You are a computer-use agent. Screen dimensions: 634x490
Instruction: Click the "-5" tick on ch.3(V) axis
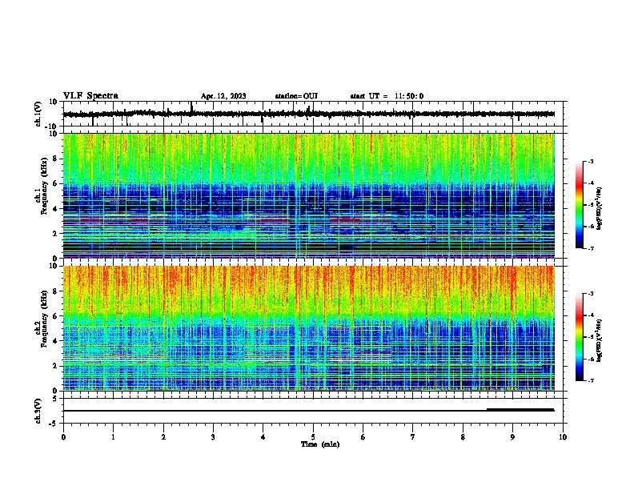point(53,424)
